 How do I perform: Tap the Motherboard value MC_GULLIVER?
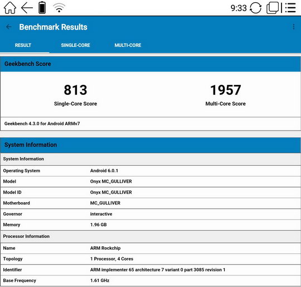[105, 203]
